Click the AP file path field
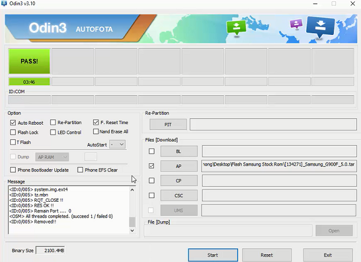Viewport: 361px width, 262px height. point(279,166)
